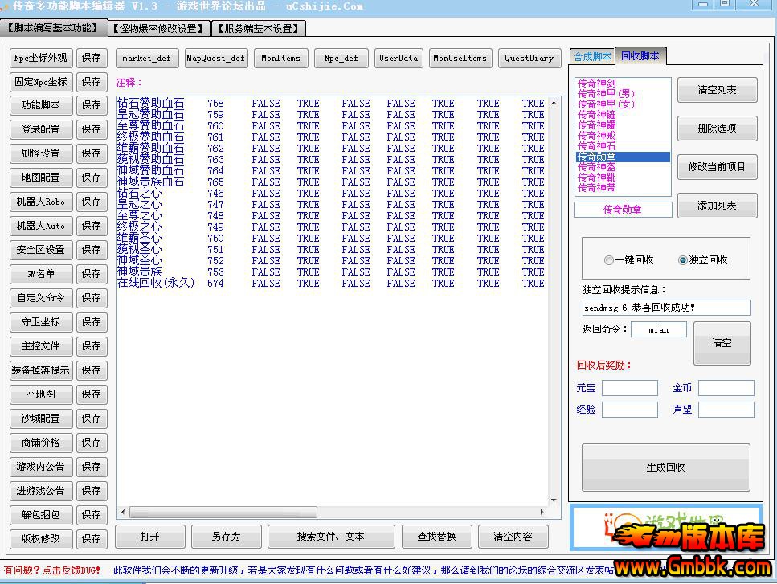This screenshot has width=777, height=584.
Task: Click the QuestDiary button
Action: pos(529,58)
